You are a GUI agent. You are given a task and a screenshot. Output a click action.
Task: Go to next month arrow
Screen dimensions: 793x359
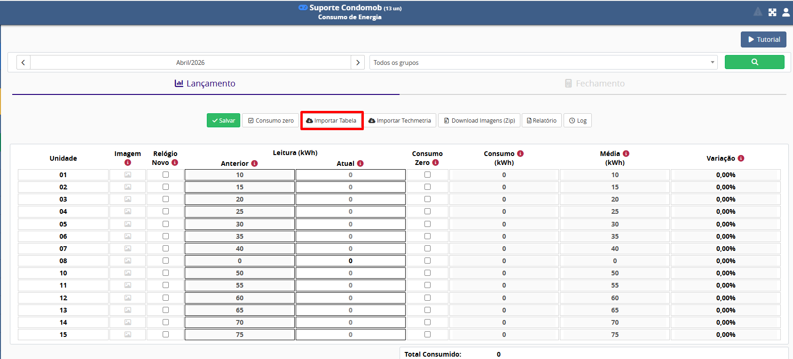[x=358, y=62]
